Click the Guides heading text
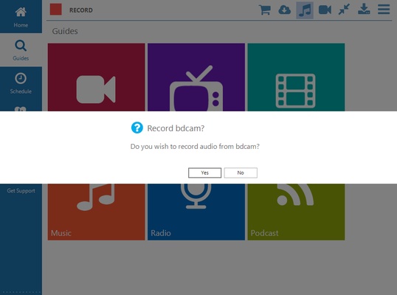The width and height of the screenshot is (397, 295). point(65,31)
